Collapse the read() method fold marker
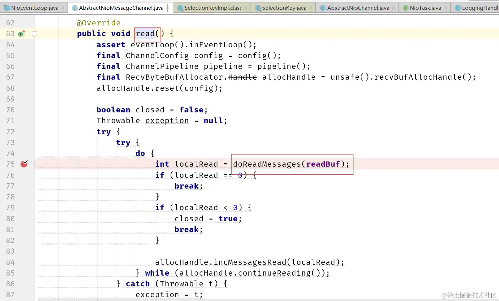Viewport: 499px width, 301px height. pyautogui.click(x=34, y=34)
